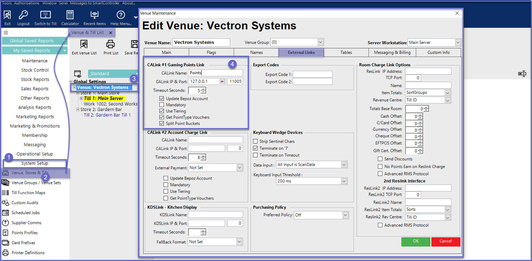This screenshot has height=261, width=532.
Task: Open Printer Definitions
Action: [28, 252]
